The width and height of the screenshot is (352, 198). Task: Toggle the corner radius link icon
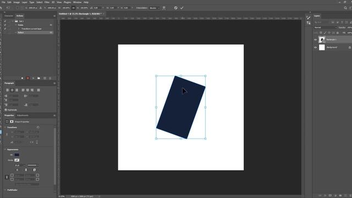pyautogui.click(x=7, y=177)
